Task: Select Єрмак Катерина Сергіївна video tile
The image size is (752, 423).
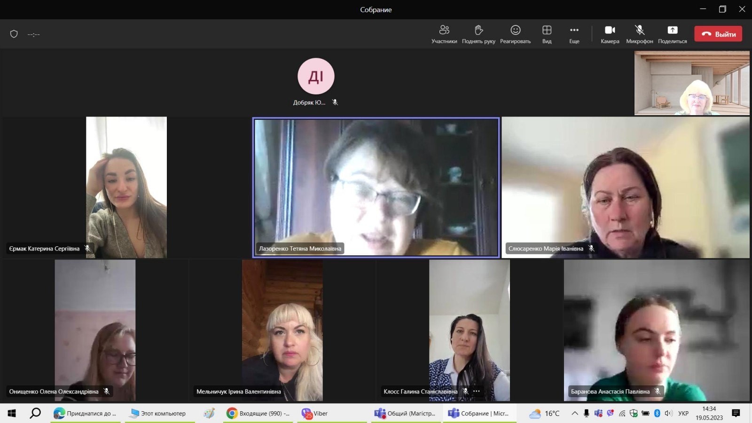Action: click(126, 187)
